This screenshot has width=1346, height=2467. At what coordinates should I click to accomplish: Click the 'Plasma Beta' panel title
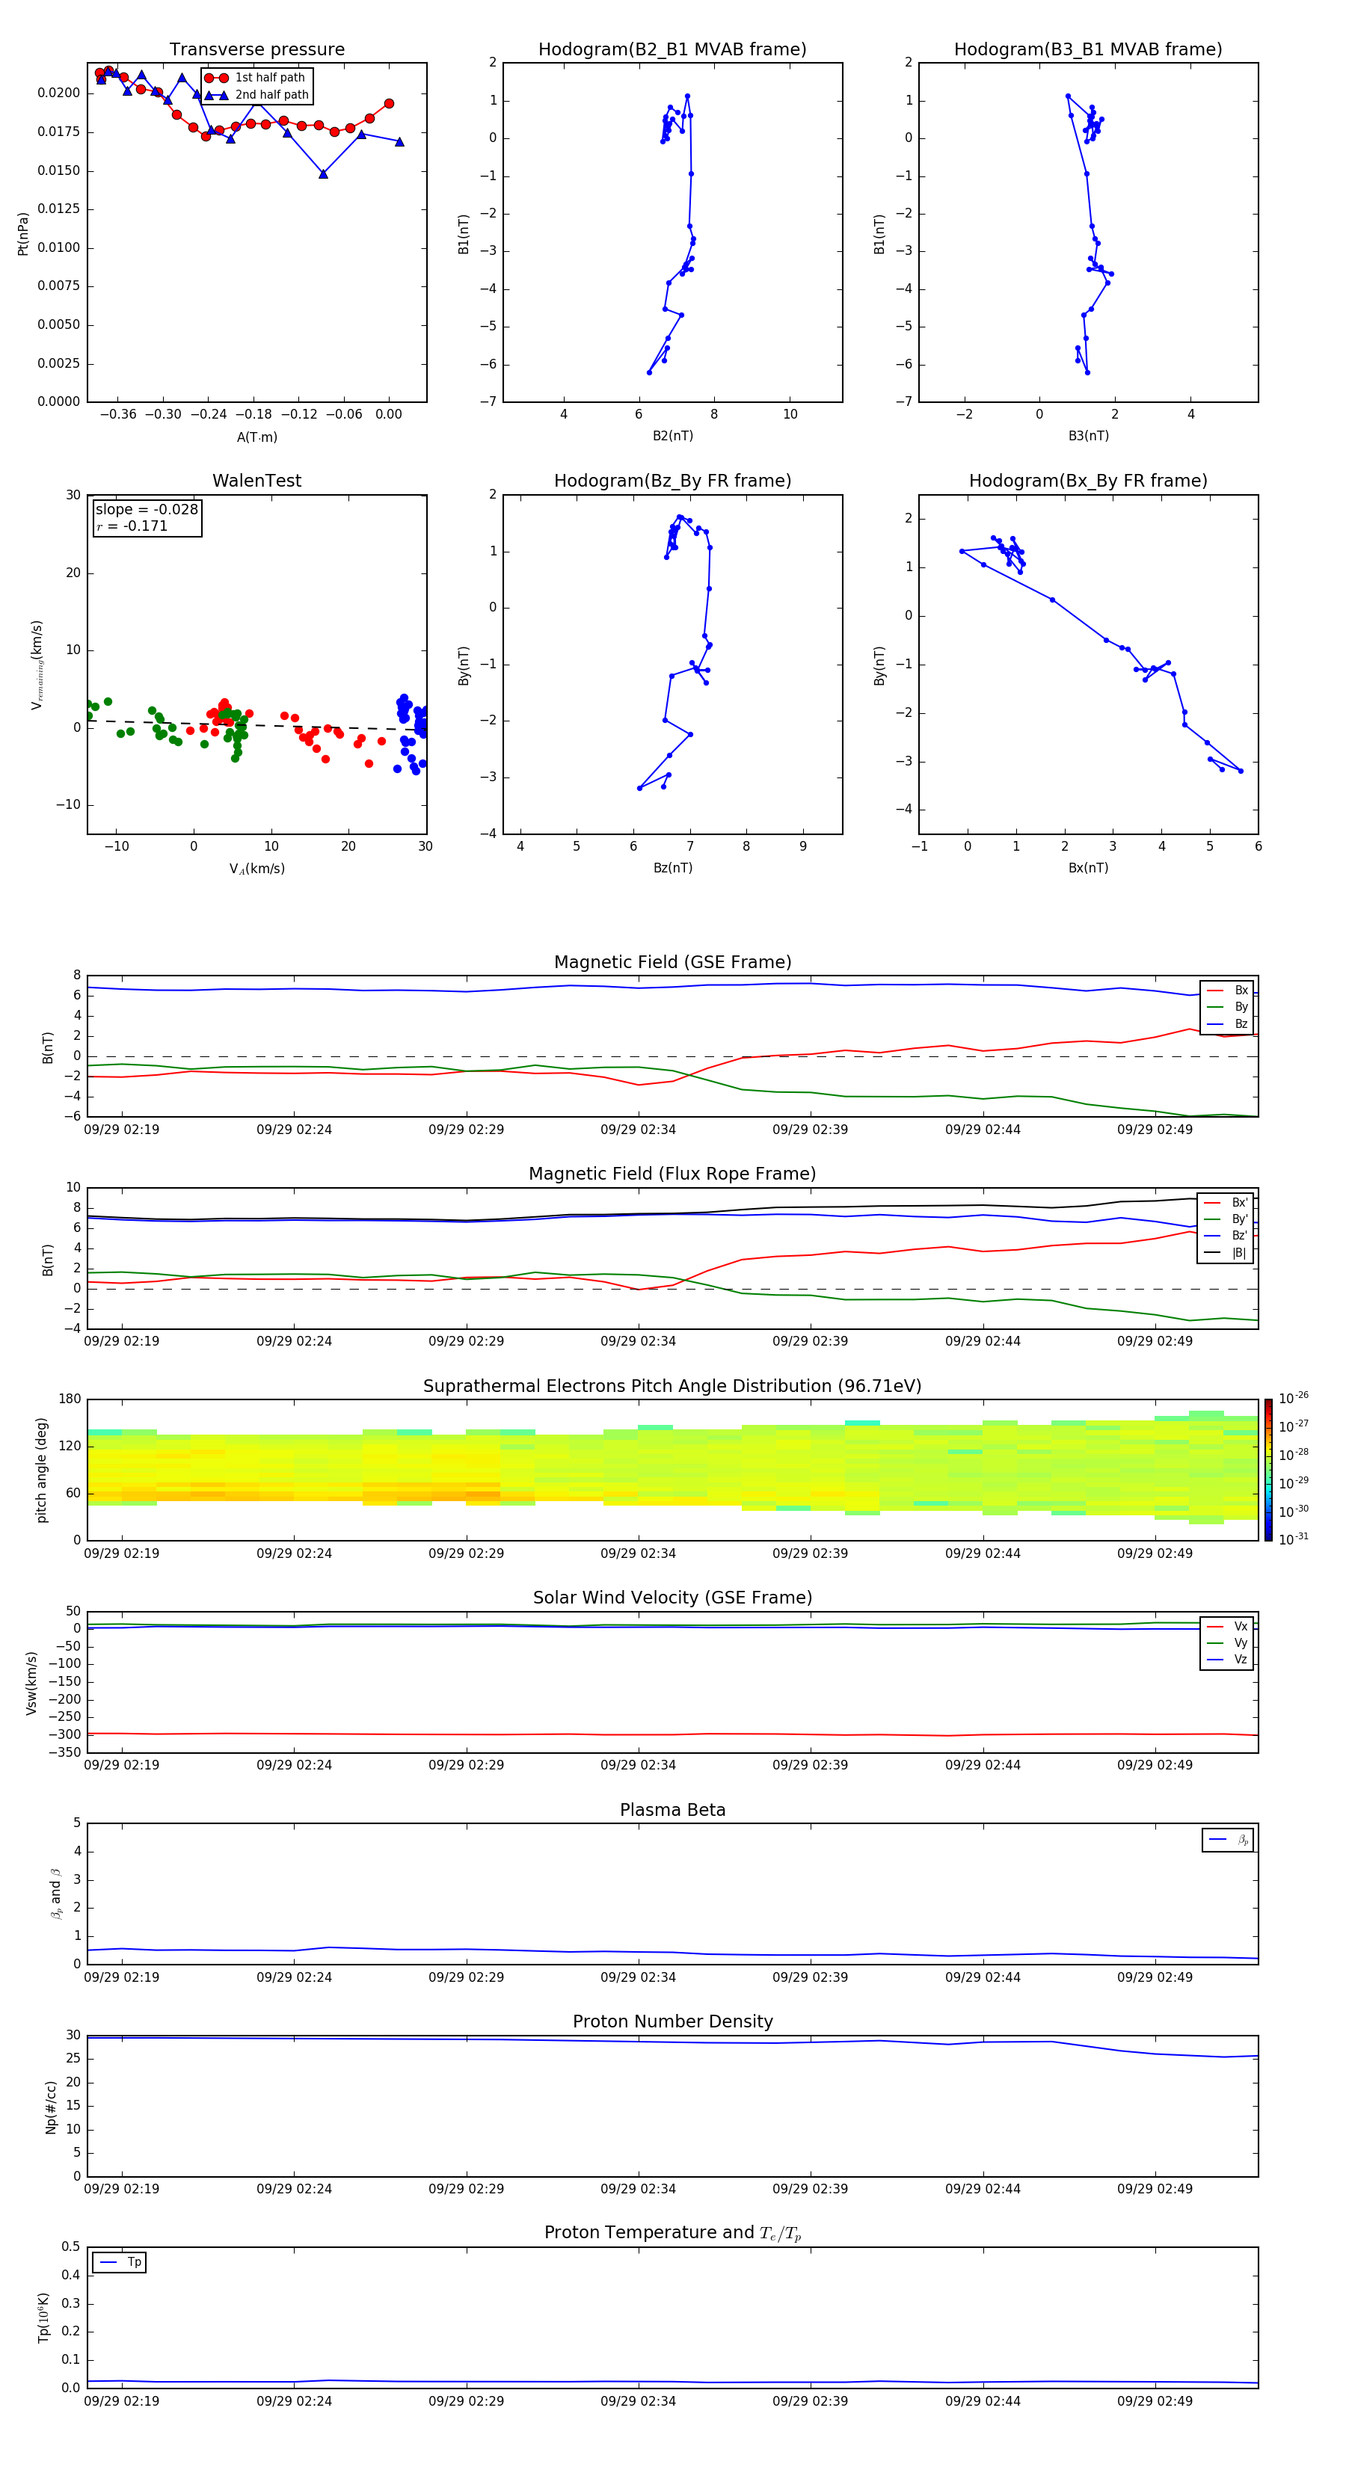click(x=672, y=1810)
